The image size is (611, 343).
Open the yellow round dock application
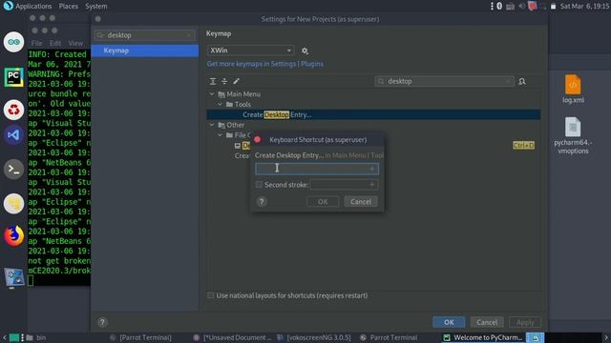13,203
